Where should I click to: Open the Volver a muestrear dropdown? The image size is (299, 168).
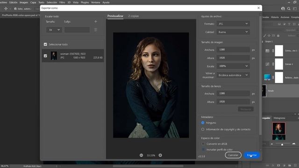(233, 75)
